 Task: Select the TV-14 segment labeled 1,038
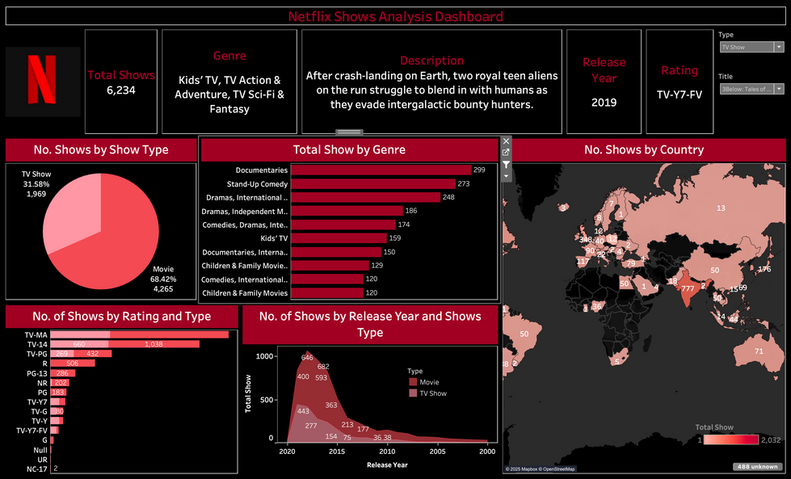click(x=154, y=344)
